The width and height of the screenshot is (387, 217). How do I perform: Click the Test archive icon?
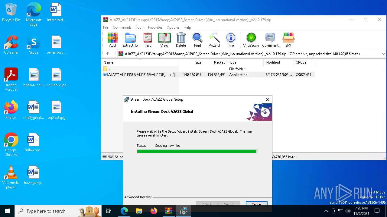pos(148,40)
